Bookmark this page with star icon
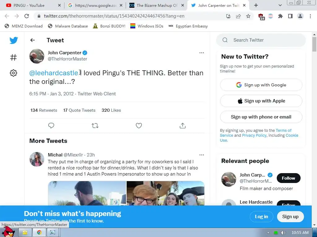Screen dimensions: 317x237 tap(248, 16)
